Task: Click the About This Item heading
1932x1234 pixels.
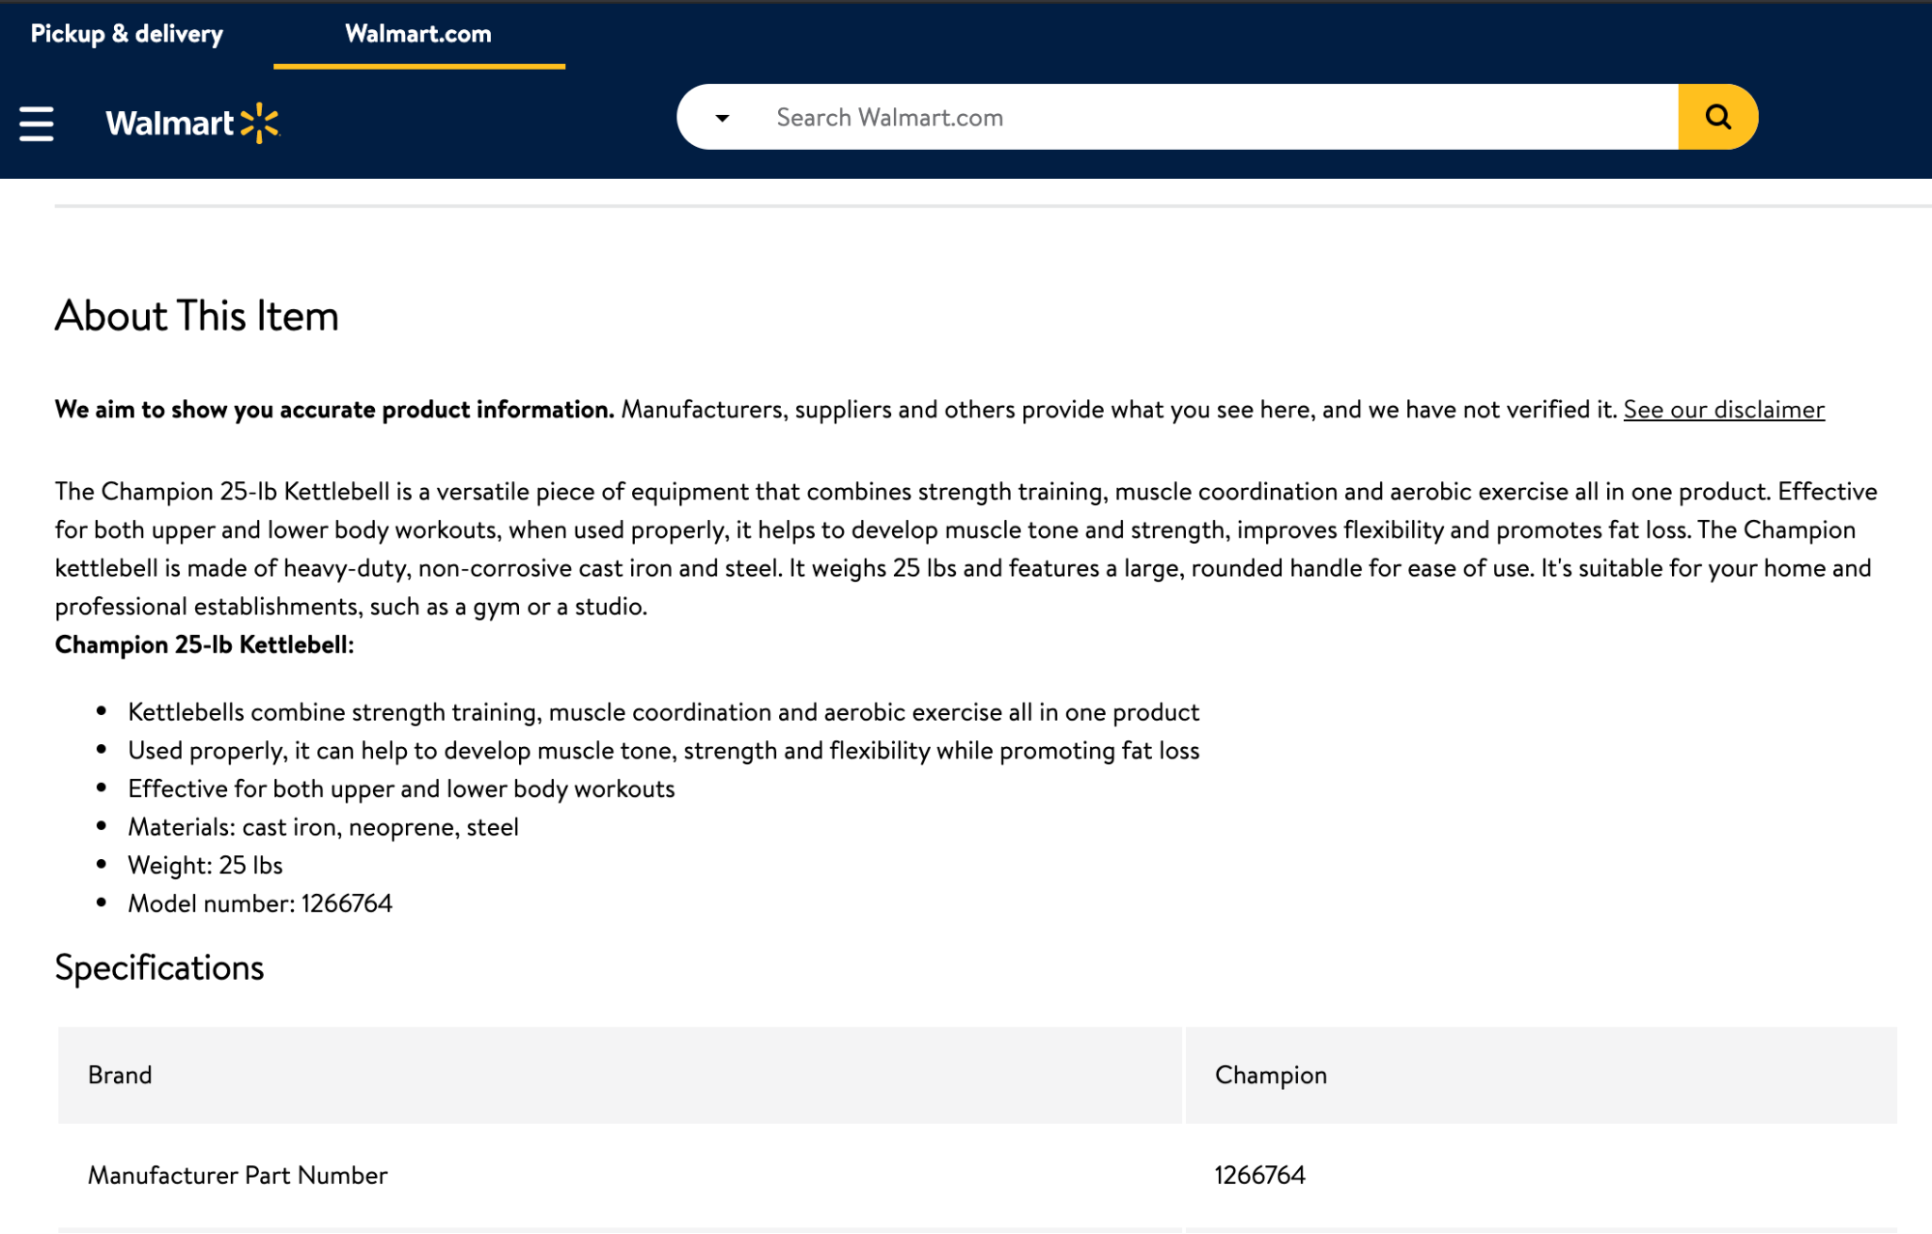Action: (196, 316)
